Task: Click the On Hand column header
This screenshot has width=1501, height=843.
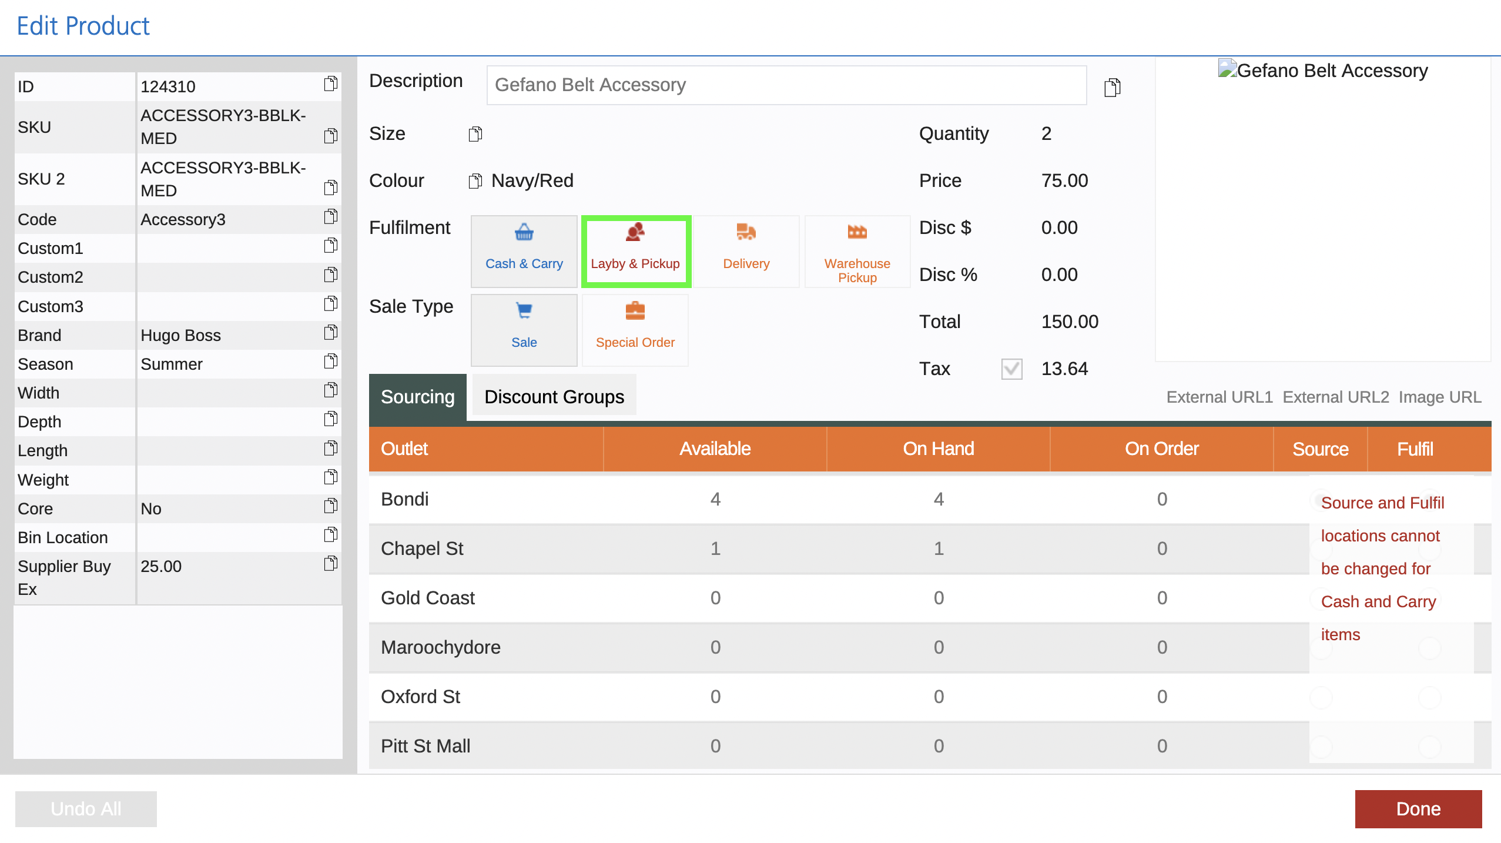Action: (939, 449)
